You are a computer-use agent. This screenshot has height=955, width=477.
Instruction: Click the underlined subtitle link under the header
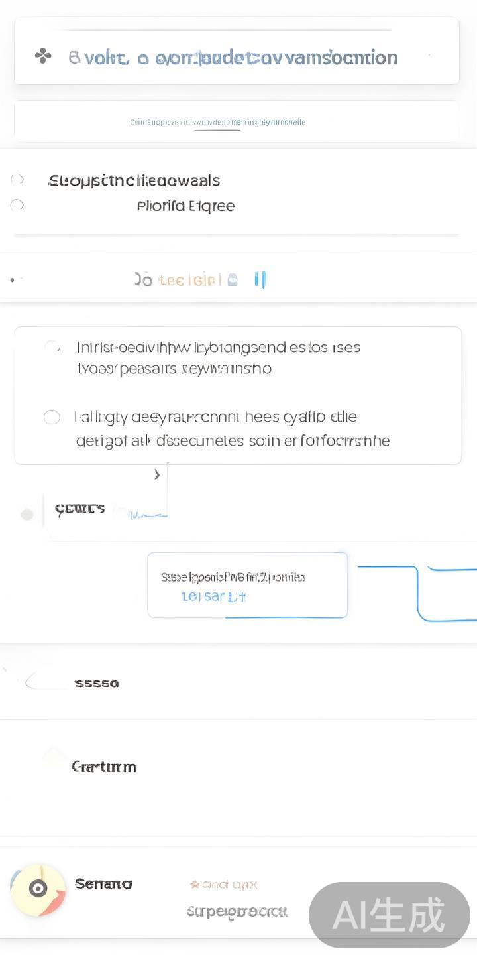[x=217, y=122]
